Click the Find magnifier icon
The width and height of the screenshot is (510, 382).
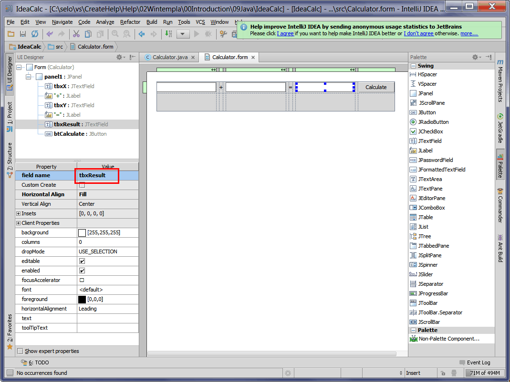point(115,34)
